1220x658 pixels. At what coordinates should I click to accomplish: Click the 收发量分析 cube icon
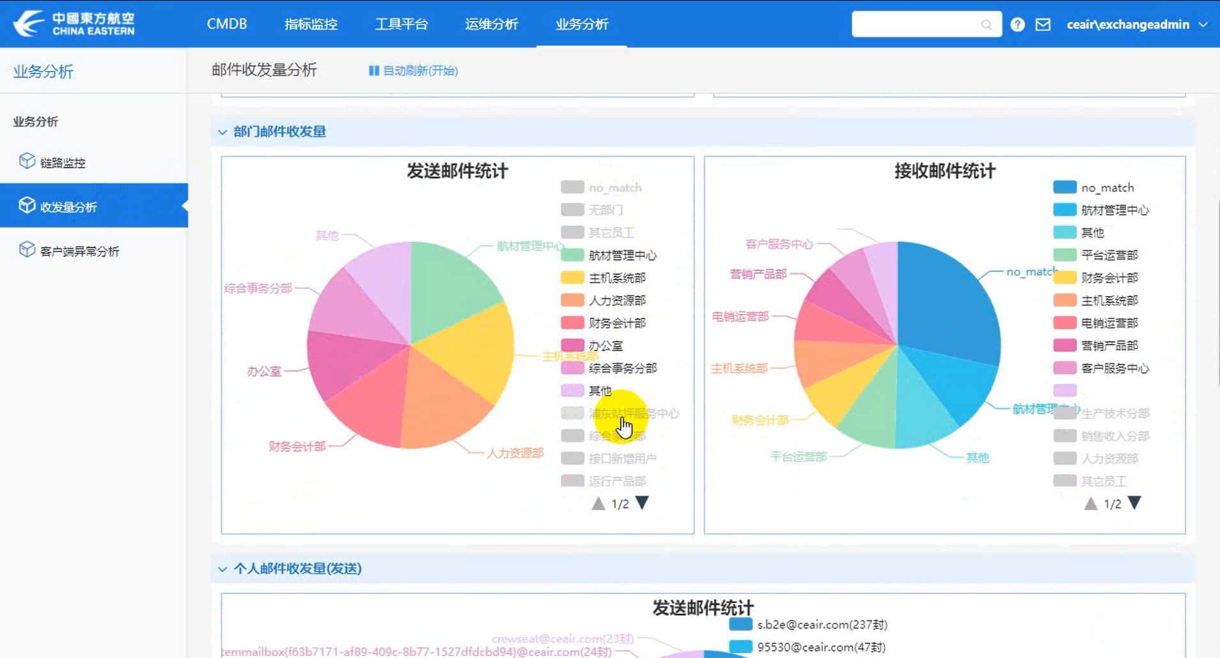point(27,205)
